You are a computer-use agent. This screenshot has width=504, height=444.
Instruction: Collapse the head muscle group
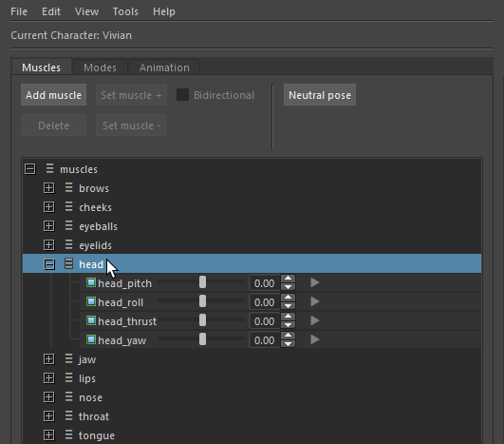[x=49, y=264]
